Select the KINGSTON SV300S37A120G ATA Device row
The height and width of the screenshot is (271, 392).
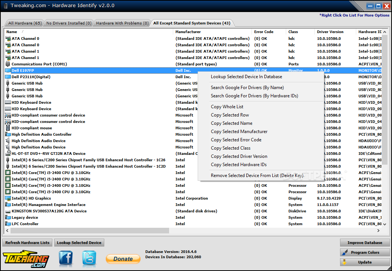pos(193,211)
